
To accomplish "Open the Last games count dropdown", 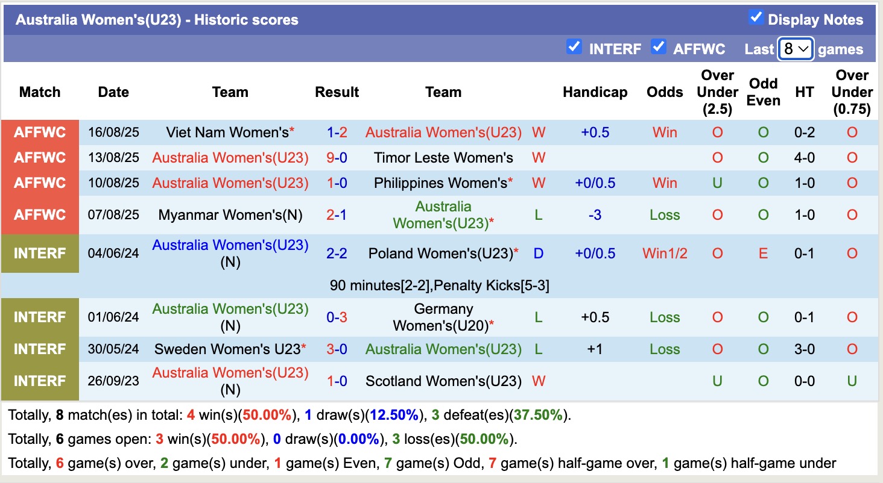I will pos(796,49).
